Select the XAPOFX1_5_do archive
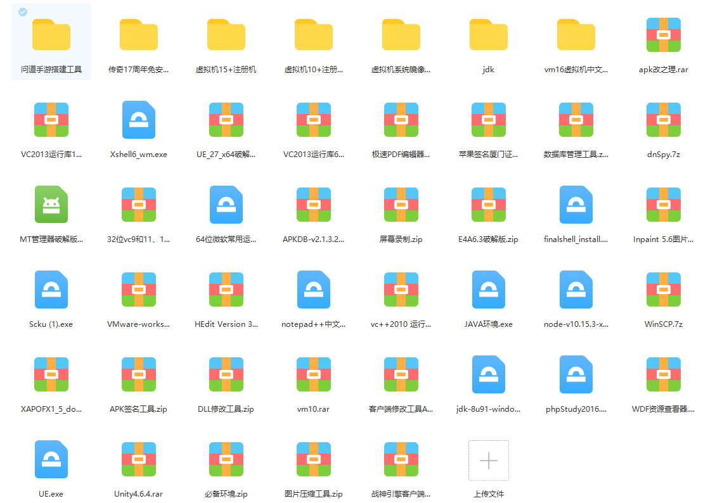This screenshot has width=708, height=503. [x=51, y=374]
